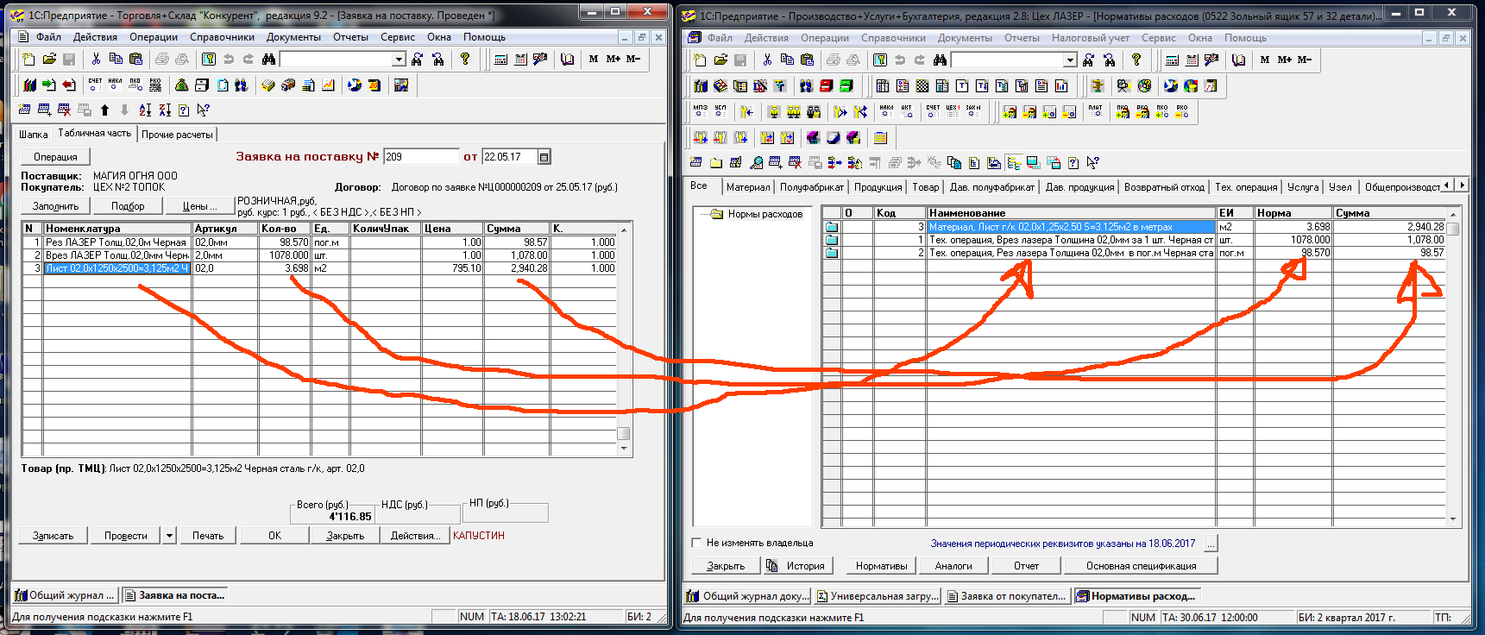Click the binoculars search icon in Торговля+Склад window
This screenshot has height=635, width=1485.
[268, 60]
